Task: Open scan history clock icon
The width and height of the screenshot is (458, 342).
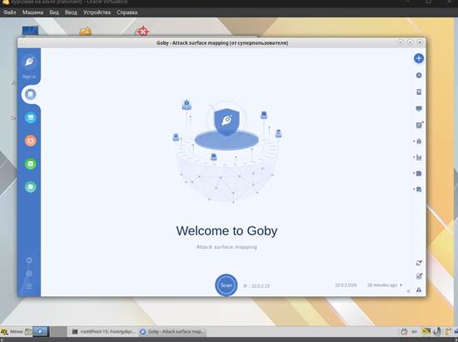Action: 419,75
